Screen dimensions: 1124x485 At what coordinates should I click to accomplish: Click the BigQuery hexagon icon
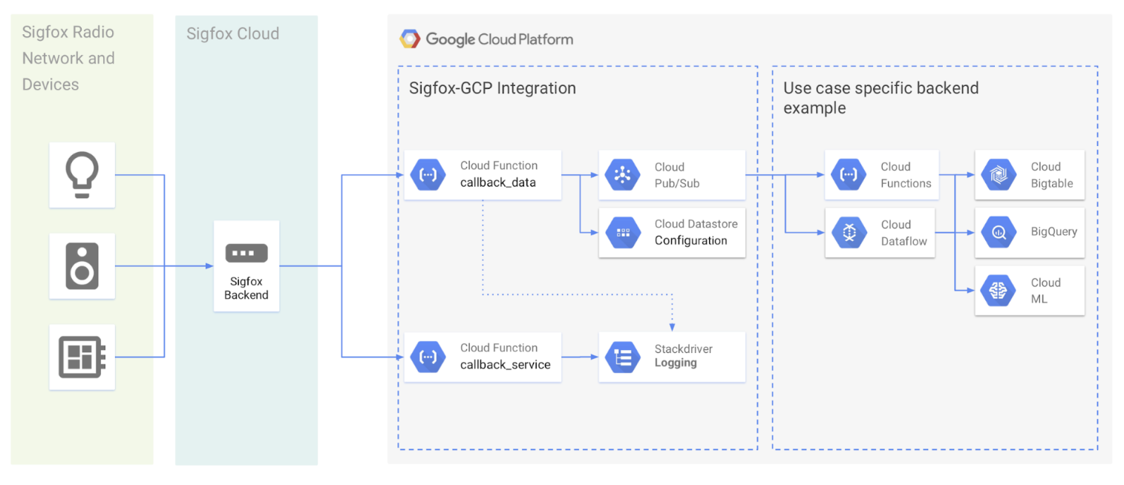(x=998, y=232)
